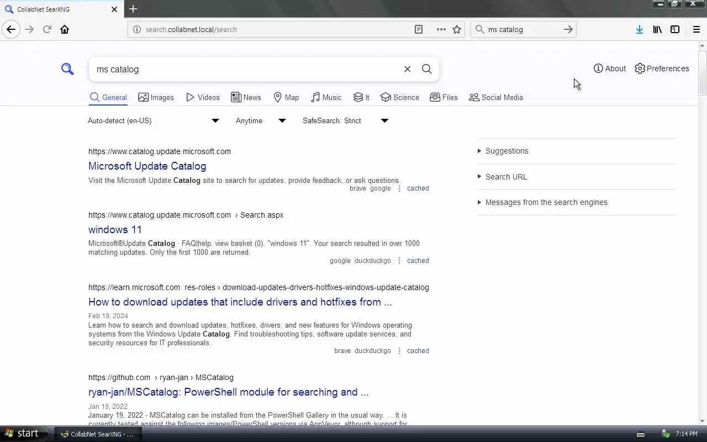The image size is (707, 442).
Task: Open the language Auto-detect dropdown
Action: click(154, 120)
